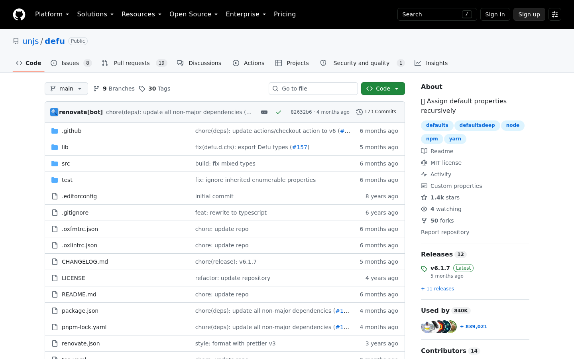Click the renovate[bot] avatar icon
574x359 pixels.
(54, 112)
